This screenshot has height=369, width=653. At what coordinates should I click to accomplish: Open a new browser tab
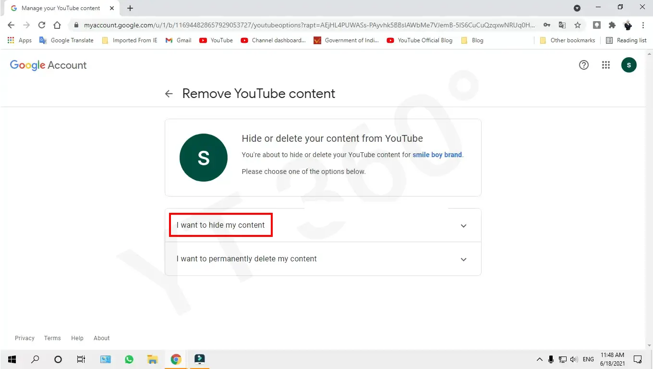coord(130,8)
